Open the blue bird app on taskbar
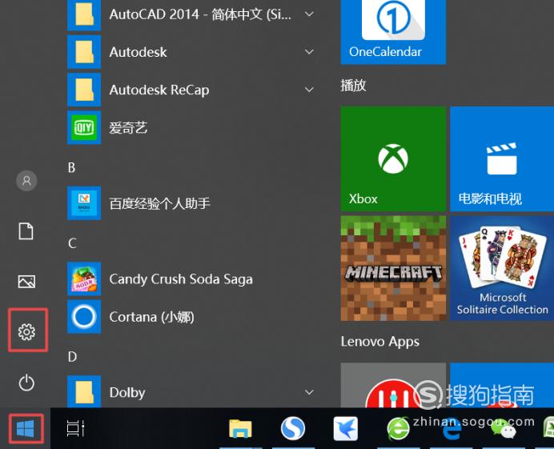Viewport: 554px width, 449px height. click(345, 428)
